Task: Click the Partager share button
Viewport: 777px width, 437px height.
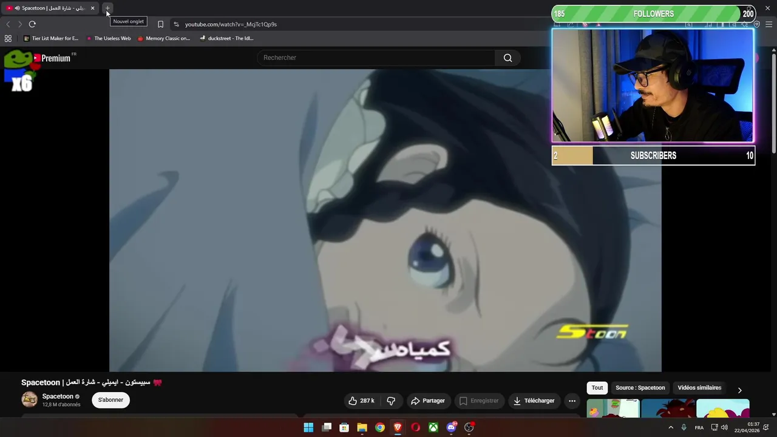Action: pyautogui.click(x=428, y=401)
